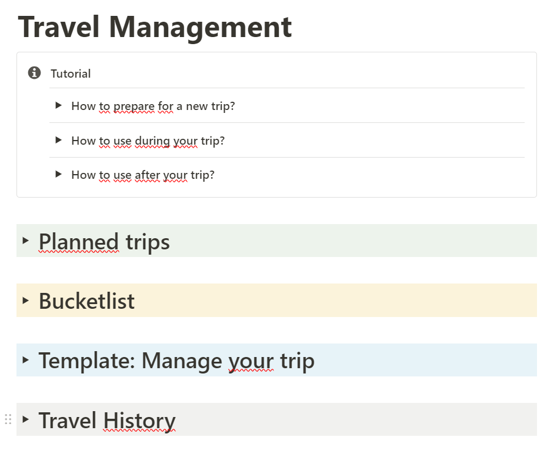
Task: Expand the "How to use during your trip?" arrow
Action: (x=58, y=140)
